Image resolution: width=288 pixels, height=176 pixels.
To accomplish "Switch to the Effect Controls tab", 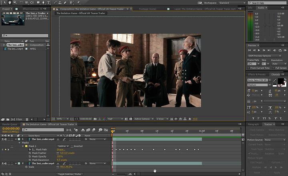I will pyautogui.click(x=32, y=9).
